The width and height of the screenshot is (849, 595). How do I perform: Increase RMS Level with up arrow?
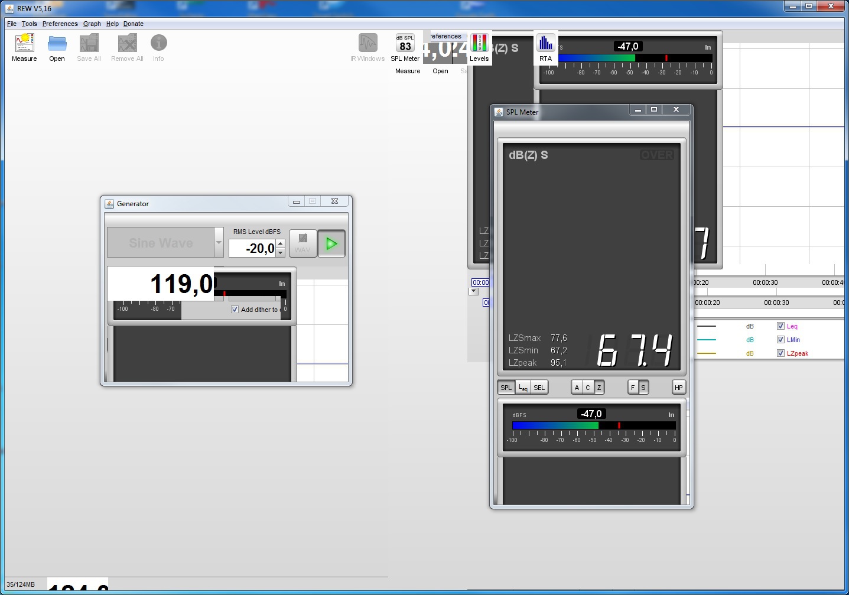281,243
